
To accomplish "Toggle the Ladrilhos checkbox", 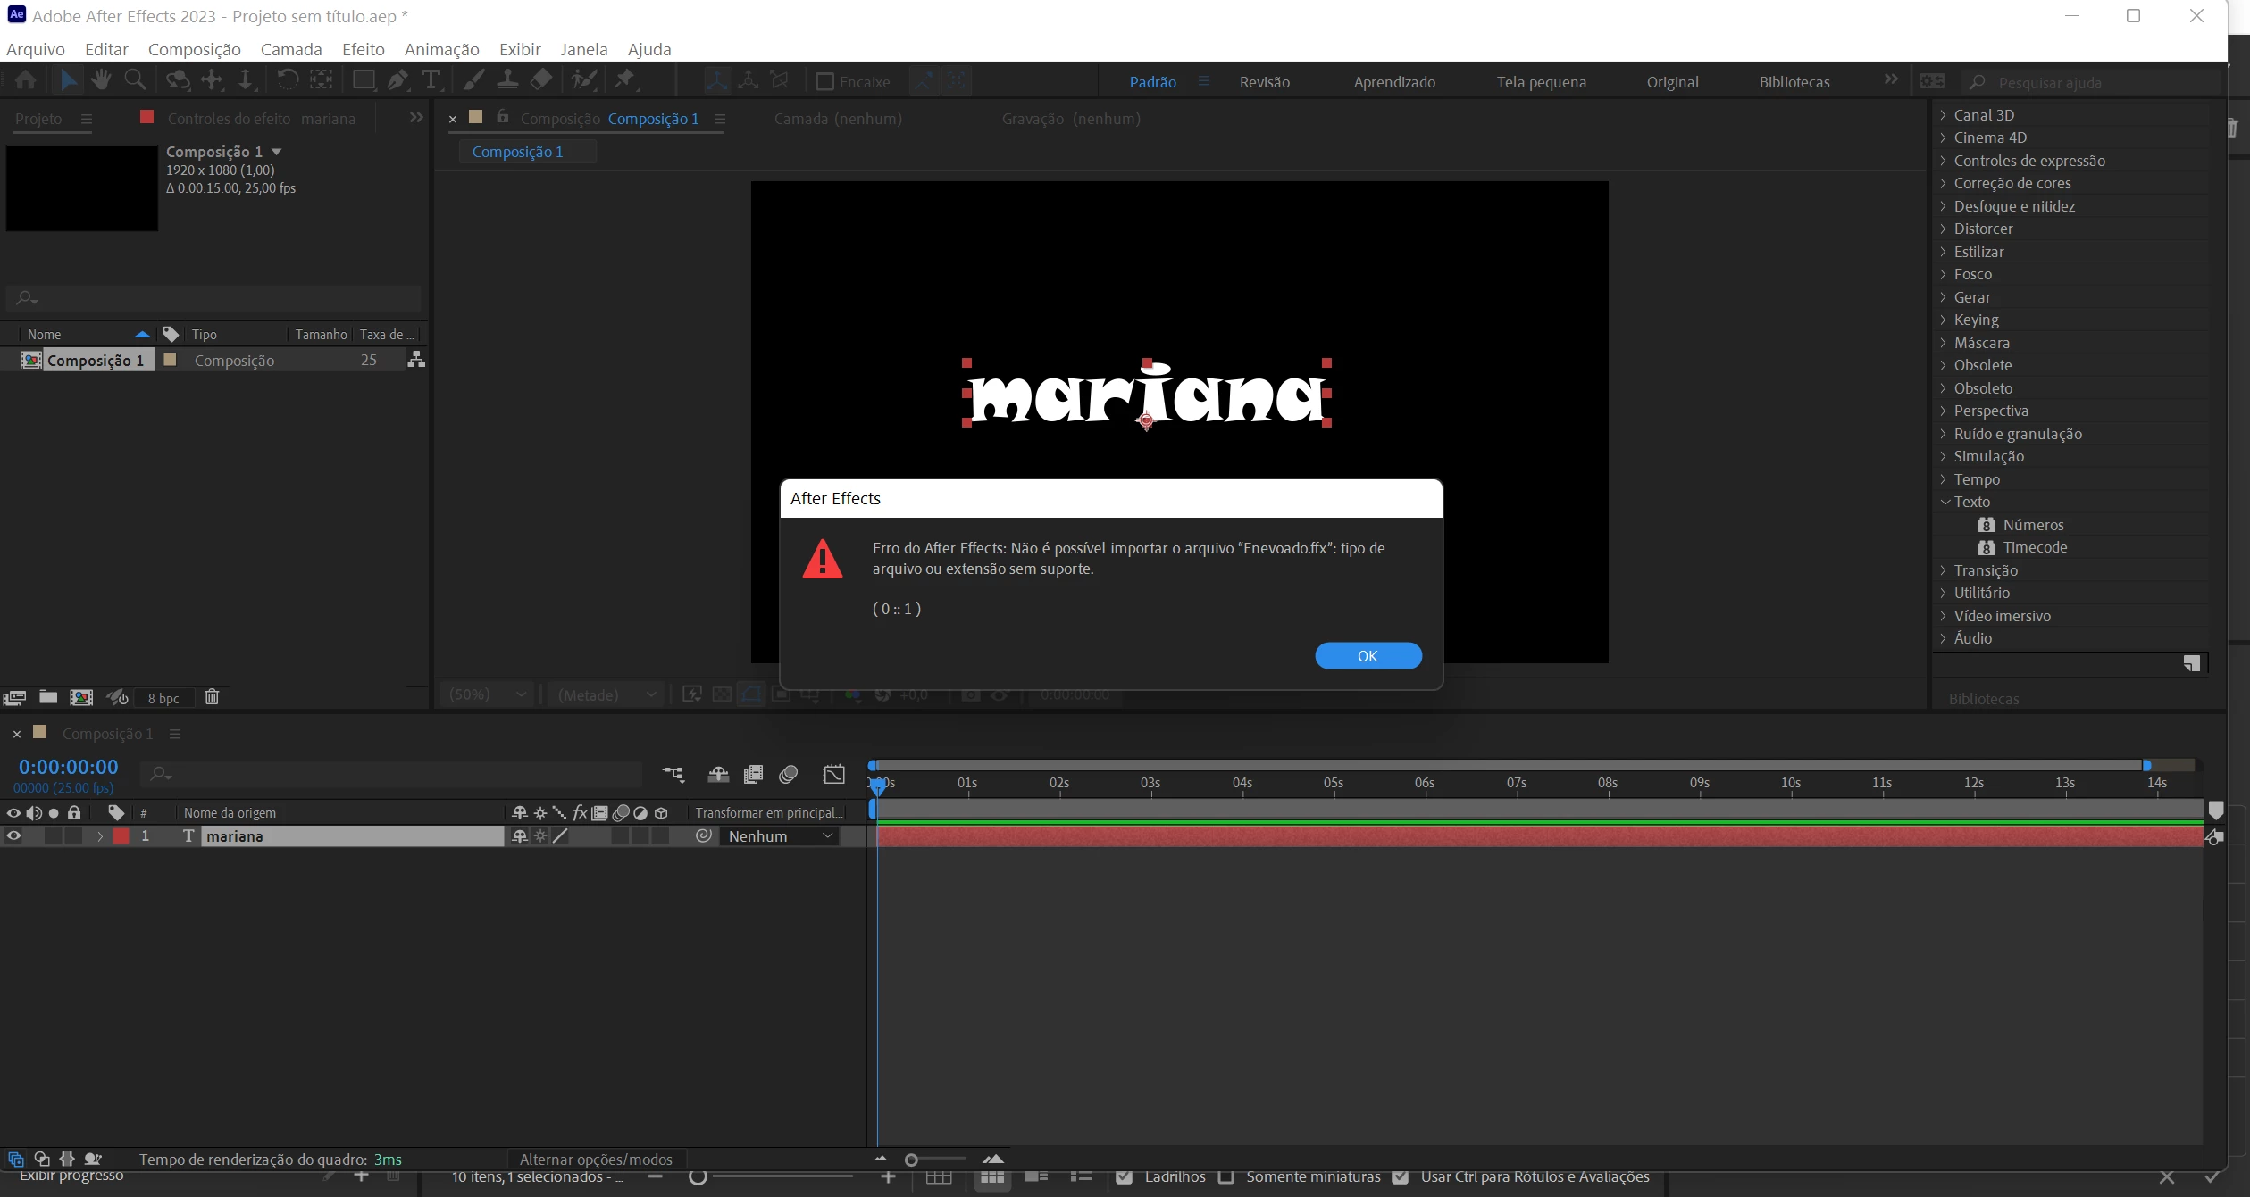I will point(1125,1177).
